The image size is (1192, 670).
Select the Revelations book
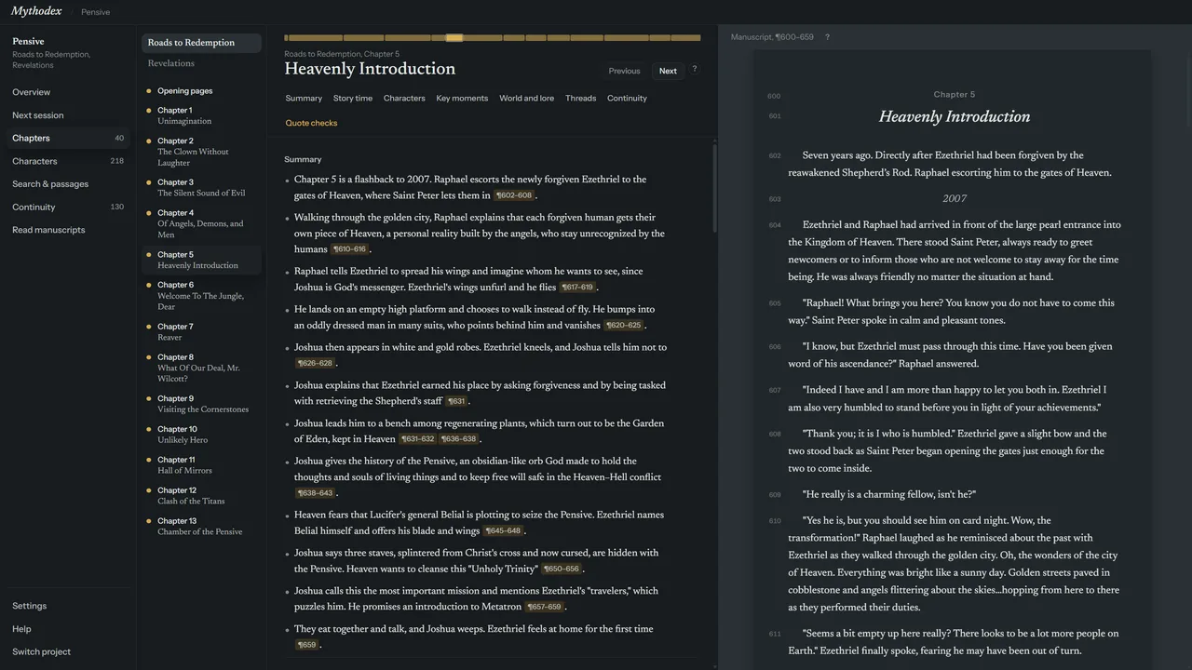pos(201,63)
